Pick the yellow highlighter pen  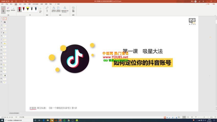point(28,9)
